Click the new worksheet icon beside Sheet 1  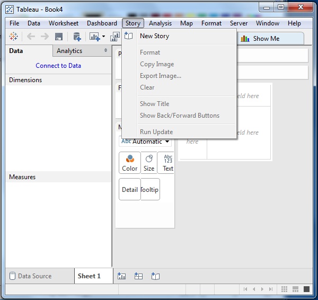pyautogui.click(x=121, y=276)
